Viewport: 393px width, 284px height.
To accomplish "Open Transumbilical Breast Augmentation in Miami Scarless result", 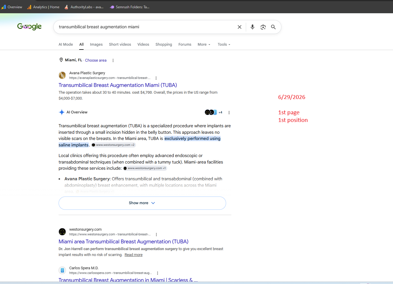I will point(128,280).
